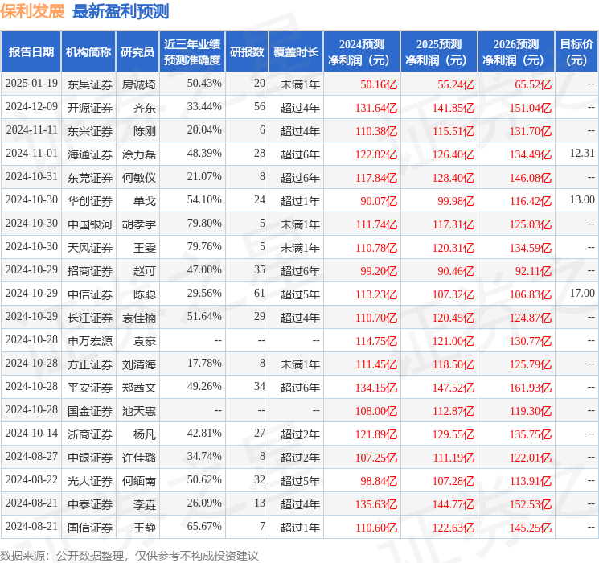Select the 中信证券 institution cell

click(x=90, y=294)
